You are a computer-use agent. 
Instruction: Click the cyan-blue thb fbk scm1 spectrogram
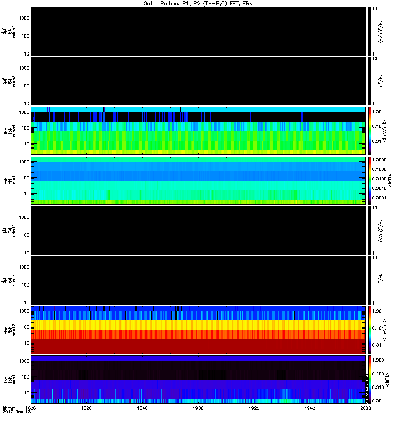pyautogui.click(x=199, y=181)
